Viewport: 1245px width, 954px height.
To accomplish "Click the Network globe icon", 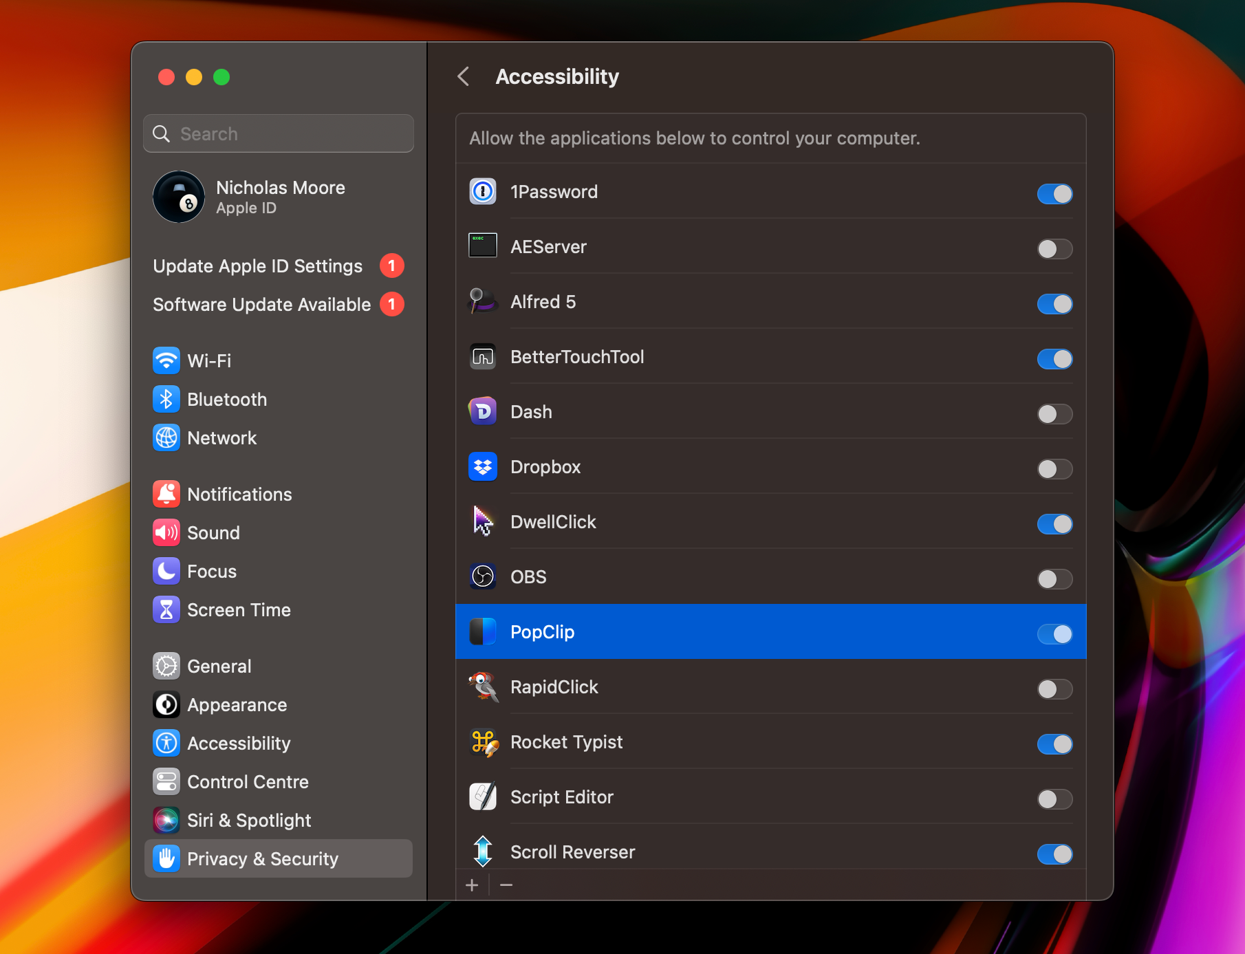I will coord(166,437).
